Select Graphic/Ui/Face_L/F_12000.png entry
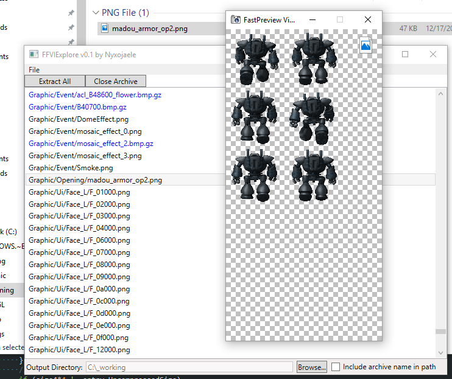 [79, 350]
